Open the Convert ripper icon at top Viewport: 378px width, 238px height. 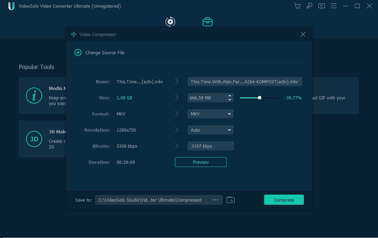click(170, 21)
